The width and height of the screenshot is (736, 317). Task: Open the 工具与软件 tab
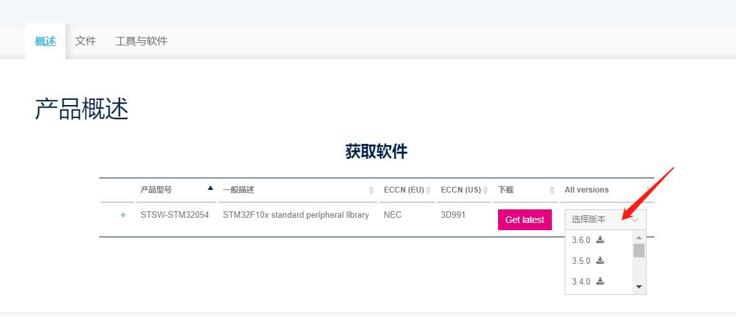click(141, 41)
